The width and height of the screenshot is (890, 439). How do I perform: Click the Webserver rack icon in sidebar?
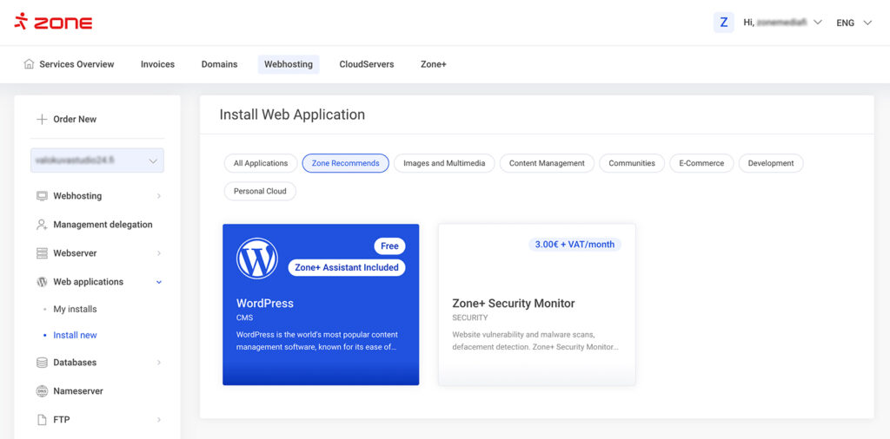tap(42, 253)
